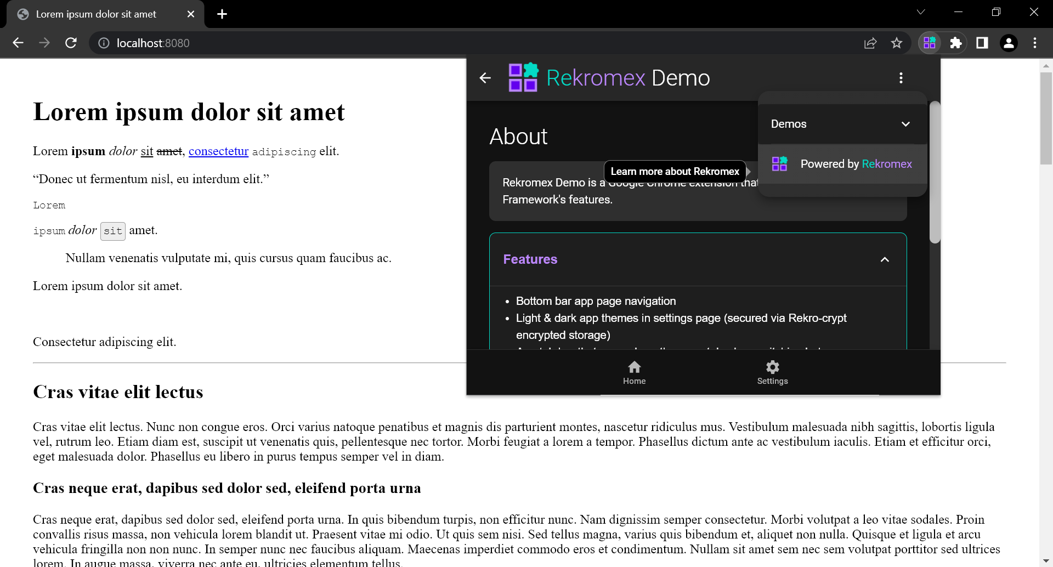Collapse the Features section
Image resolution: width=1053 pixels, height=567 pixels.
point(885,259)
